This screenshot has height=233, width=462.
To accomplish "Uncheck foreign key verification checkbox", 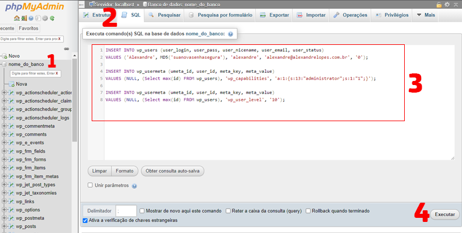I will (86, 220).
